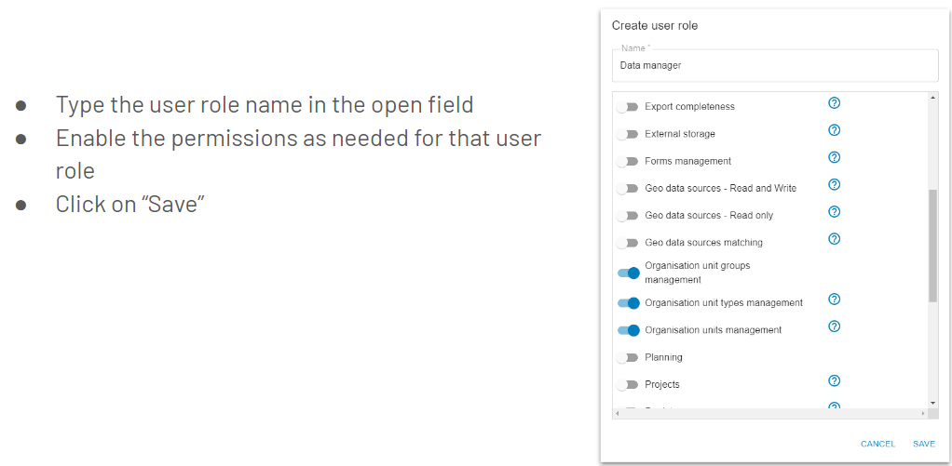952x466 pixels.
Task: Click the permissions list scroll up arrow
Action: point(933,97)
